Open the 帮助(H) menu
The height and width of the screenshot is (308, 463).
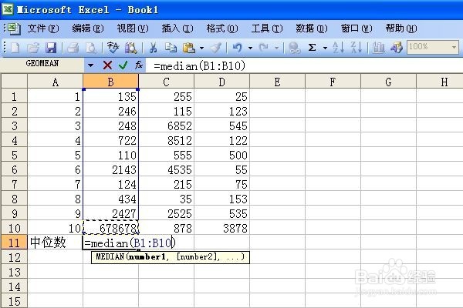[x=401, y=28]
